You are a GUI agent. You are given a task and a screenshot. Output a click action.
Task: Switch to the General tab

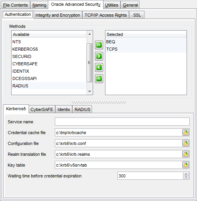(x=130, y=5)
